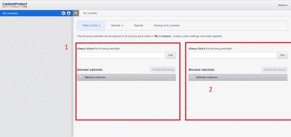
Task: Select My Company in the sidebar tree
Action: [x=11, y=13]
